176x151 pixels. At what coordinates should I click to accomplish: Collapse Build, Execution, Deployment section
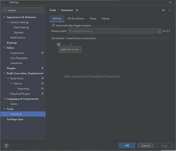tap(5, 73)
